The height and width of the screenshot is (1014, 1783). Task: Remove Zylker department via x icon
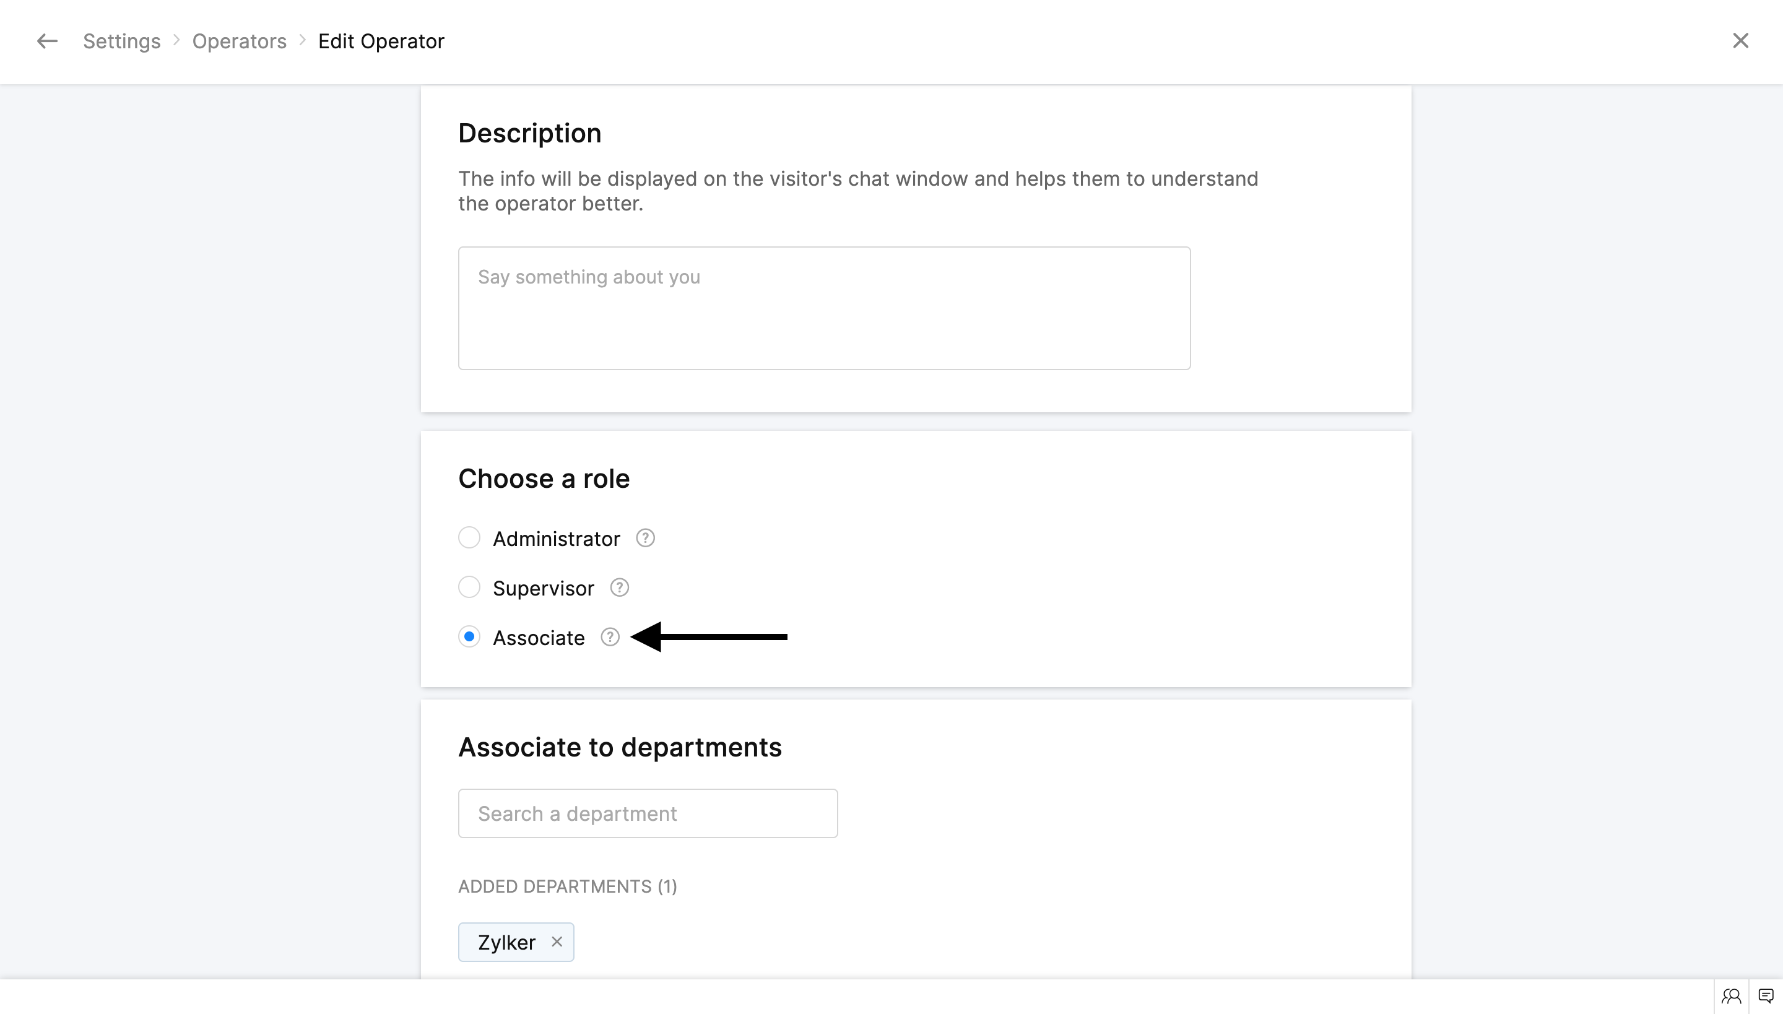557,942
